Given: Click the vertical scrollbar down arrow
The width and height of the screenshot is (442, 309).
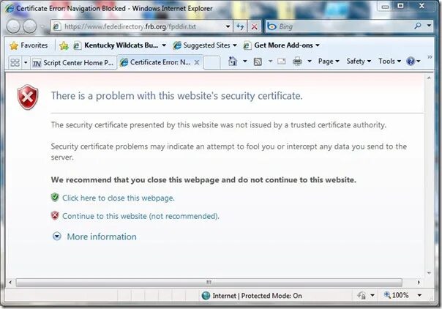Looking at the screenshot, I should tap(429, 273).
